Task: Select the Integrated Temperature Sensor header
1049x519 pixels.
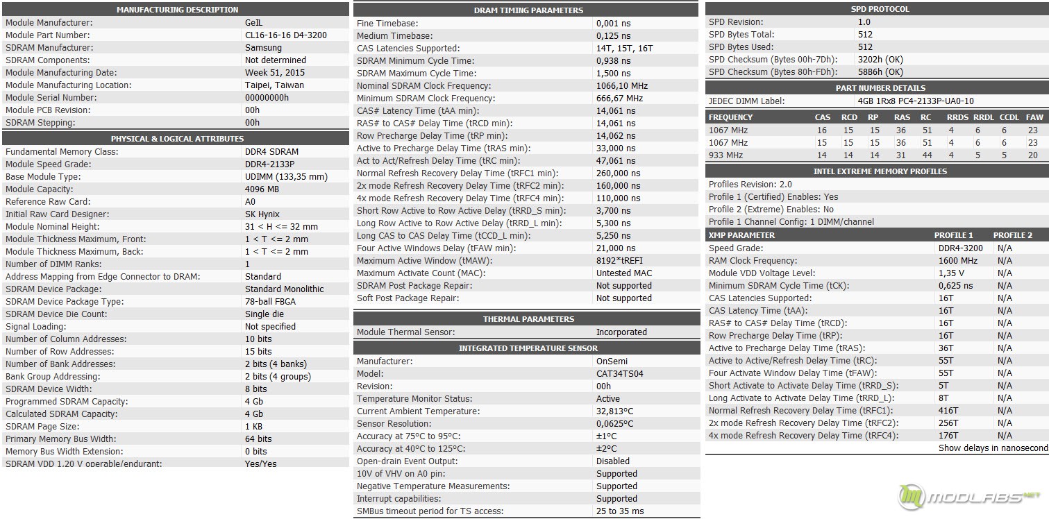Action: pos(528,348)
